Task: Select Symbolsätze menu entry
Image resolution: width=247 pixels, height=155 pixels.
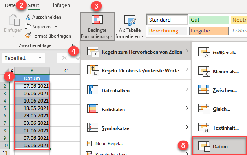Action: [136, 127]
